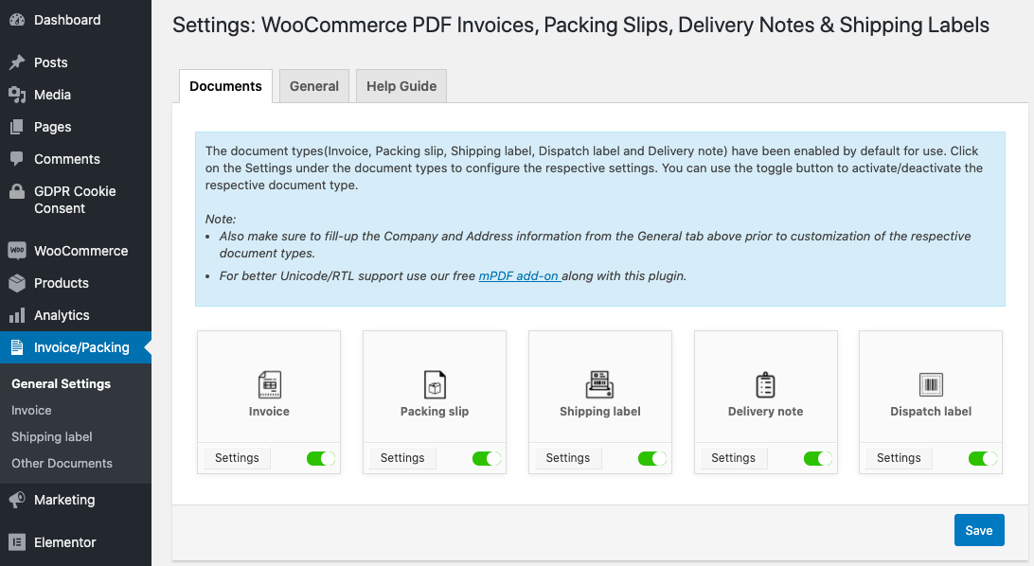Follow the mPDF add-on link
1034x566 pixels.
(520, 276)
